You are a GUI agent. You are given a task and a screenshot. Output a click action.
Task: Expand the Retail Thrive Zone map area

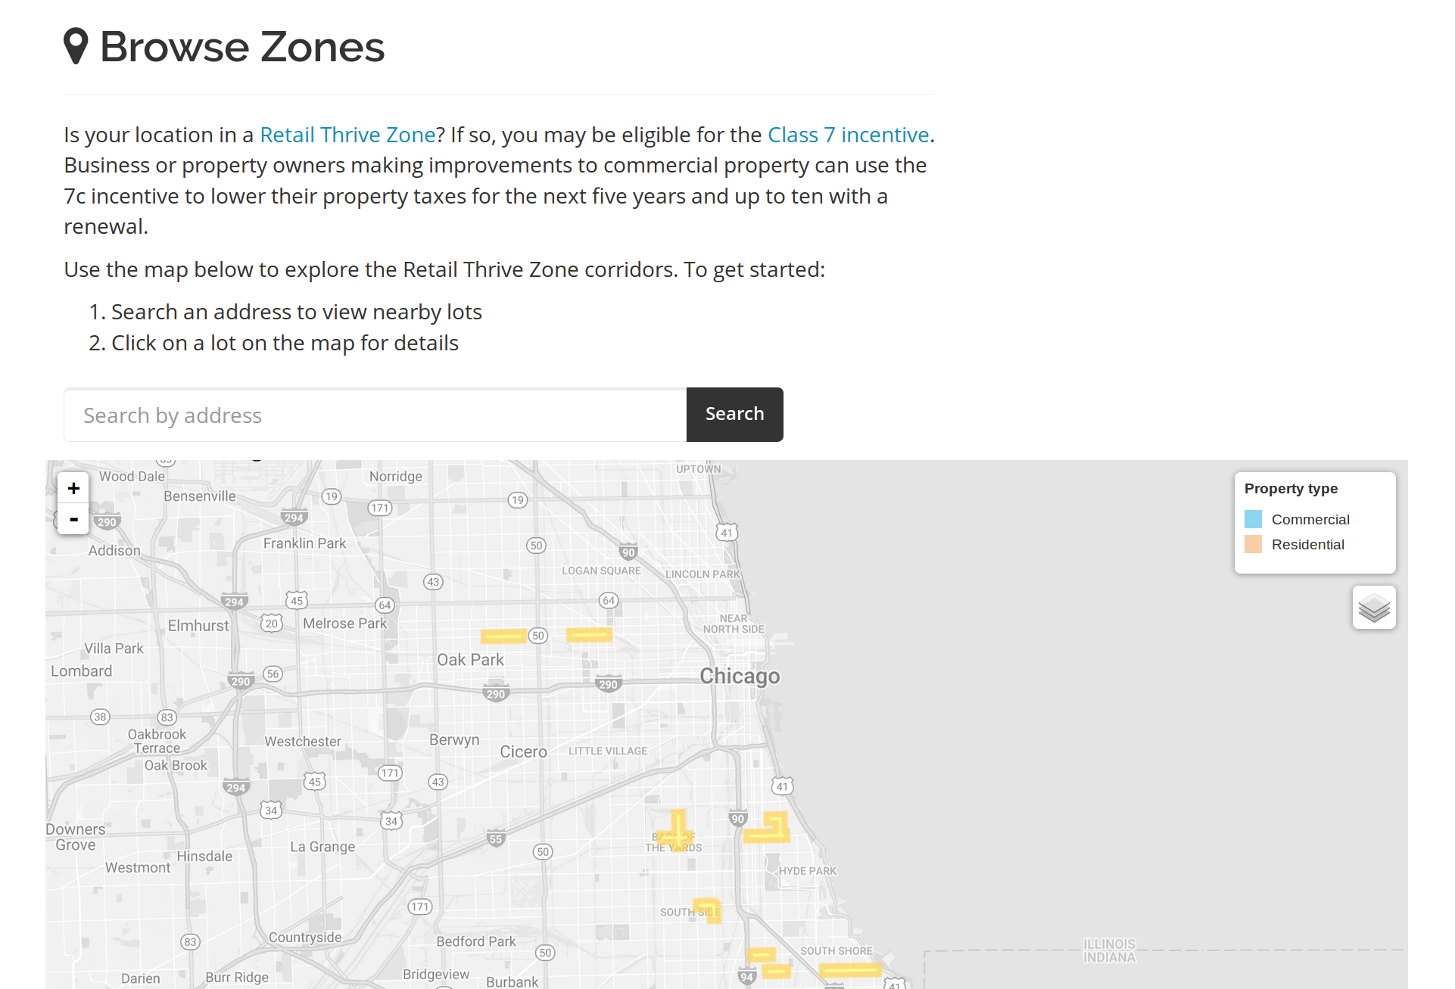click(73, 488)
